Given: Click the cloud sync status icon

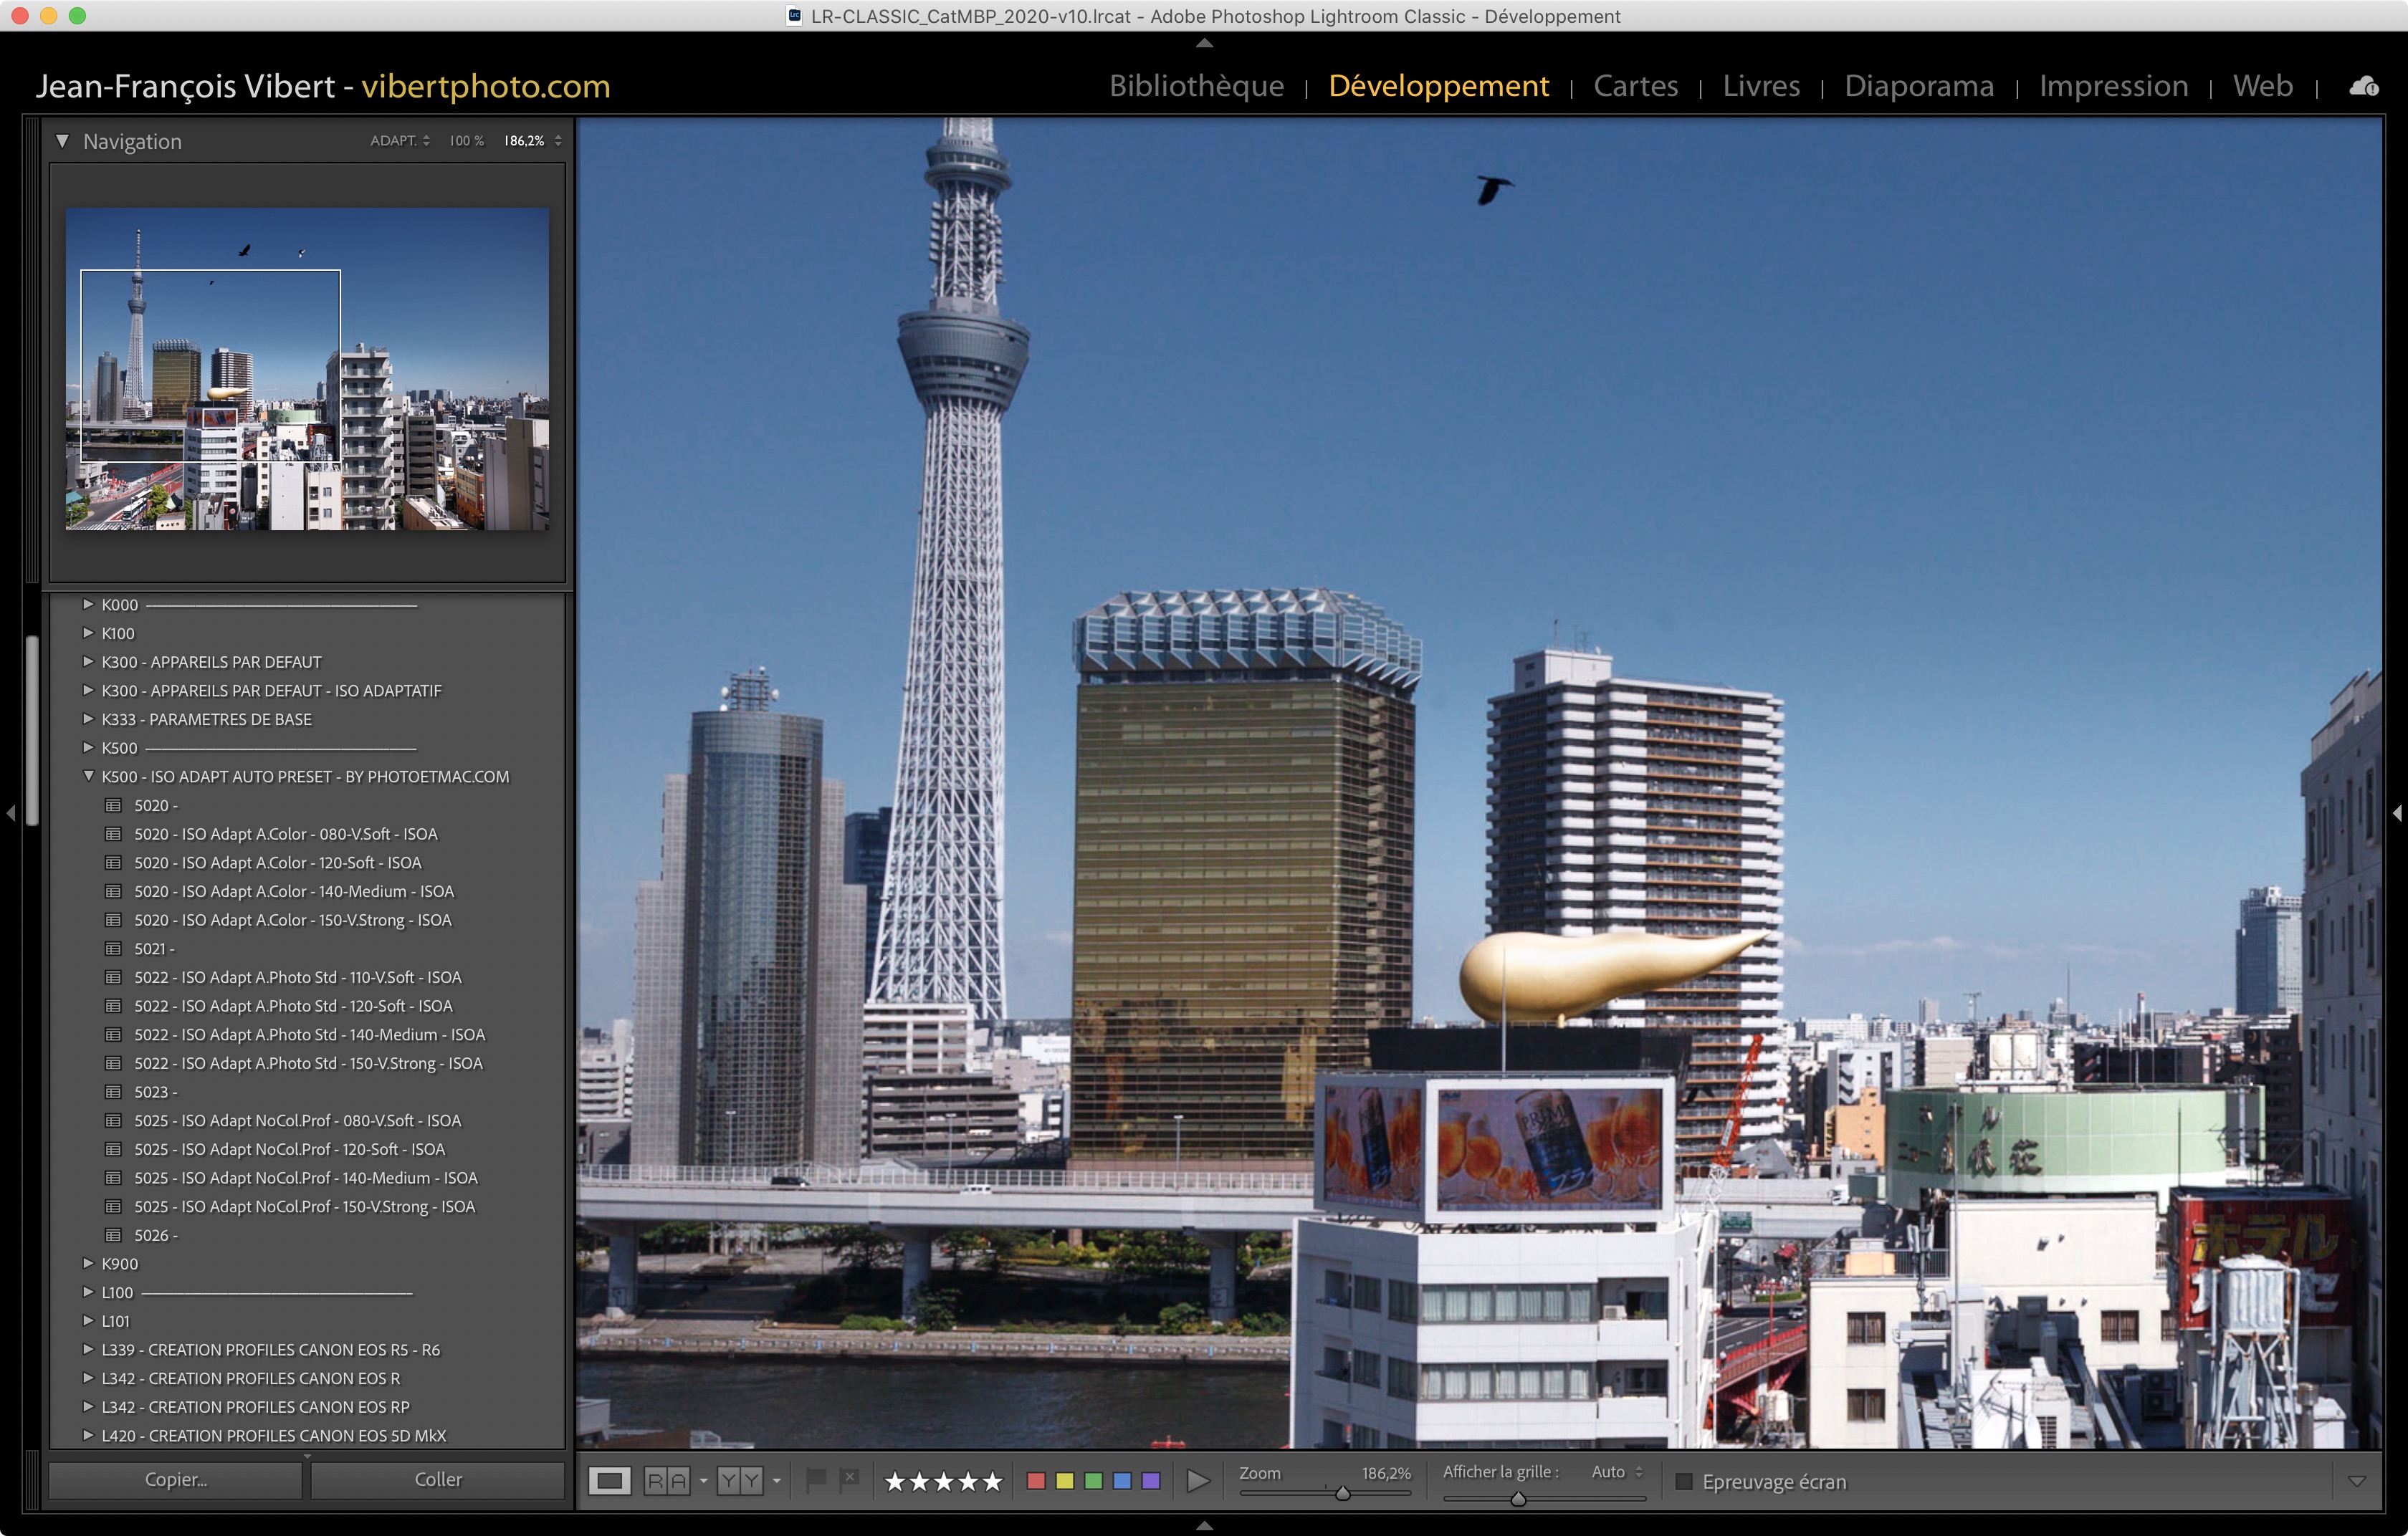Looking at the screenshot, I should 2363,87.
